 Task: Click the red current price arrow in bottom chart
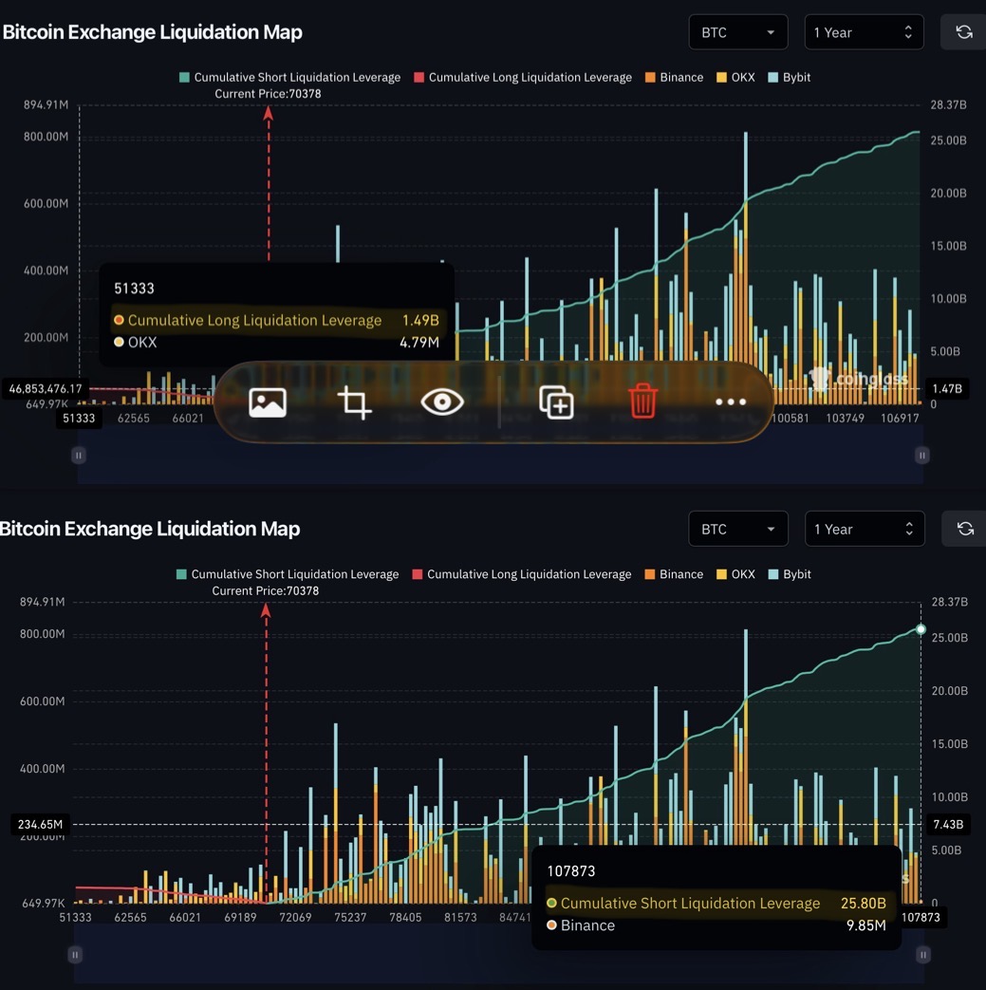tap(266, 610)
